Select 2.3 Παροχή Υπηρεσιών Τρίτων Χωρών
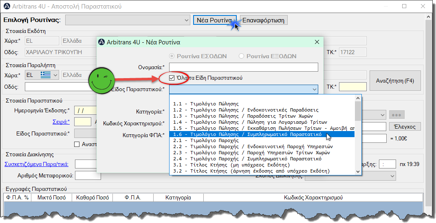 (262, 153)
